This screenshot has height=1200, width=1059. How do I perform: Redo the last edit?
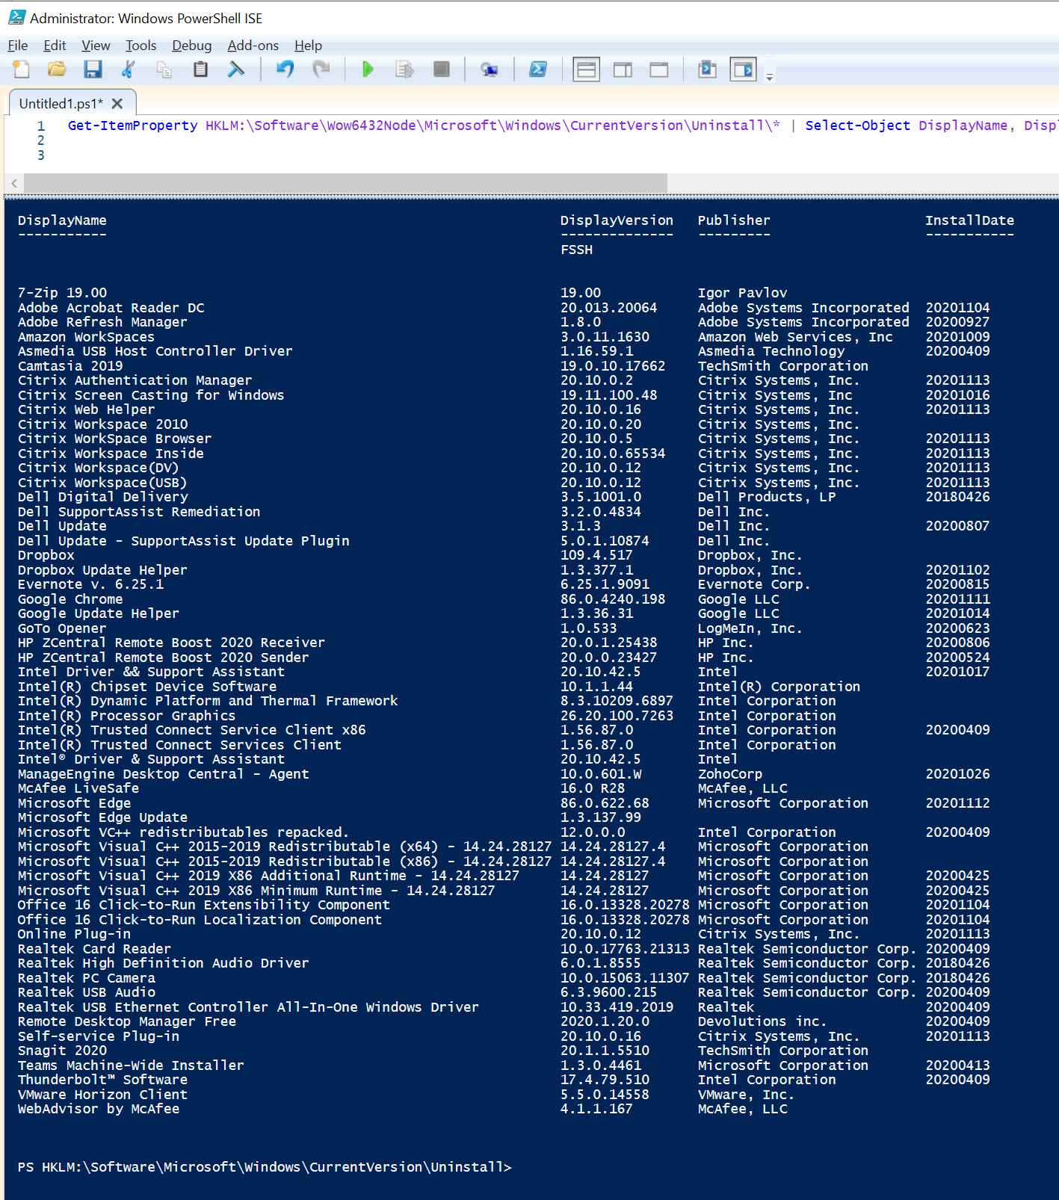321,69
